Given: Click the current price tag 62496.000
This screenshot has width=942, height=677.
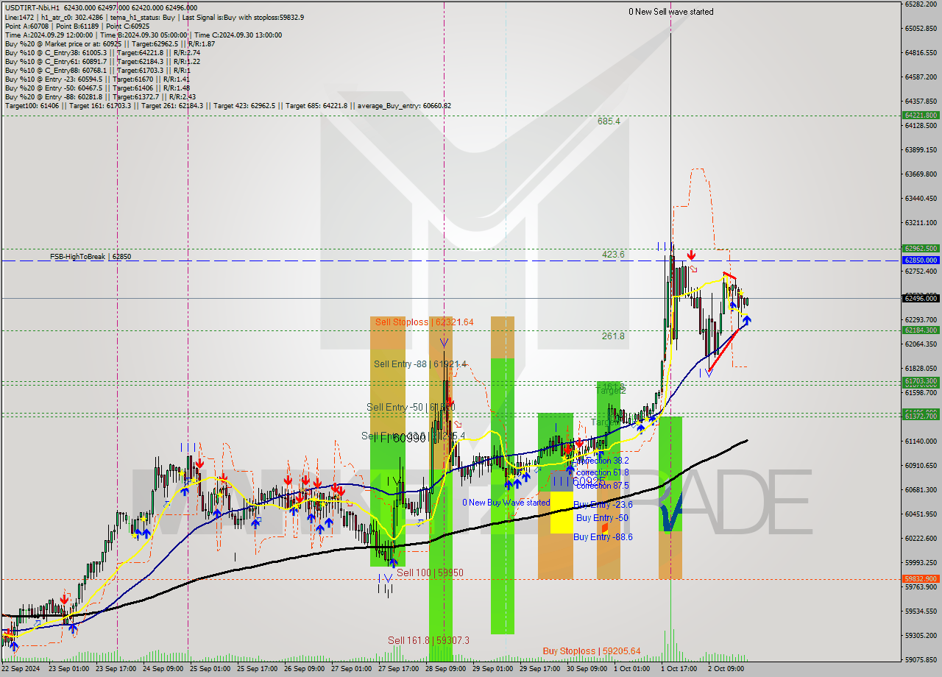Looking at the screenshot, I should (920, 298).
